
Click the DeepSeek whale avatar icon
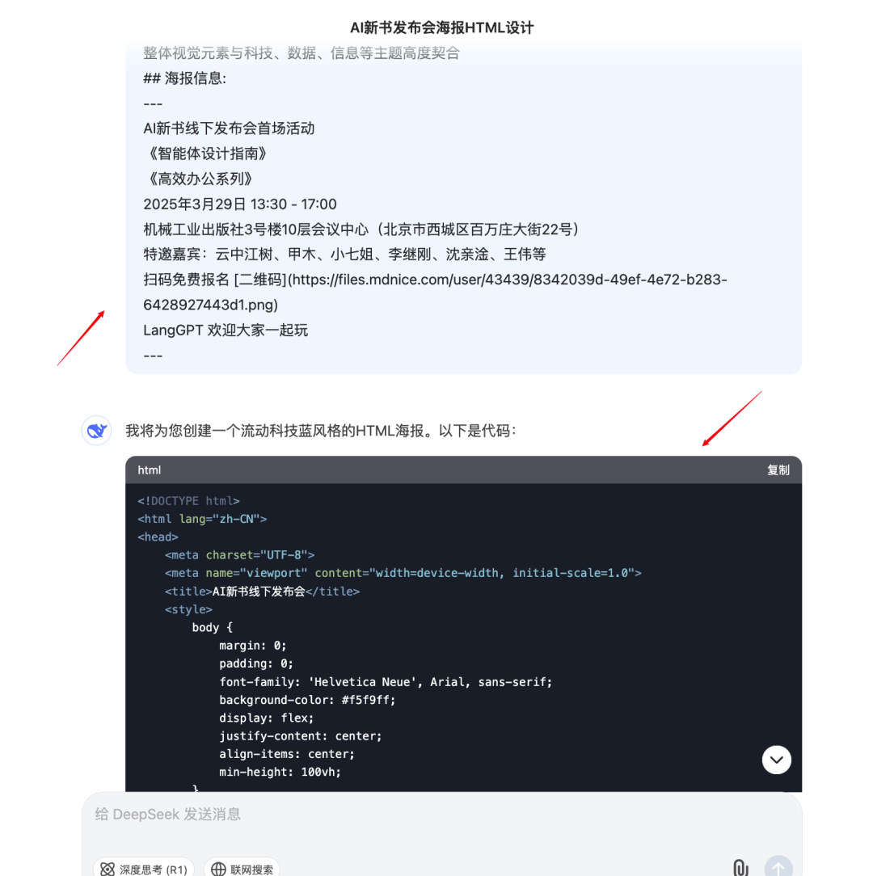96,430
